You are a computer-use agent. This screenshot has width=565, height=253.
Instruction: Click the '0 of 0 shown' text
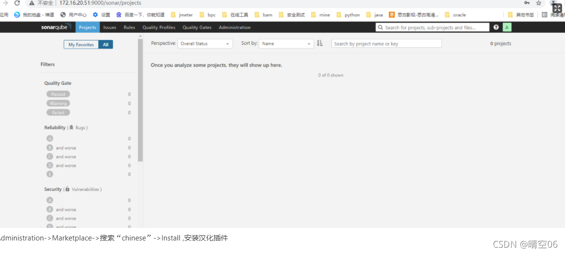[x=331, y=75]
